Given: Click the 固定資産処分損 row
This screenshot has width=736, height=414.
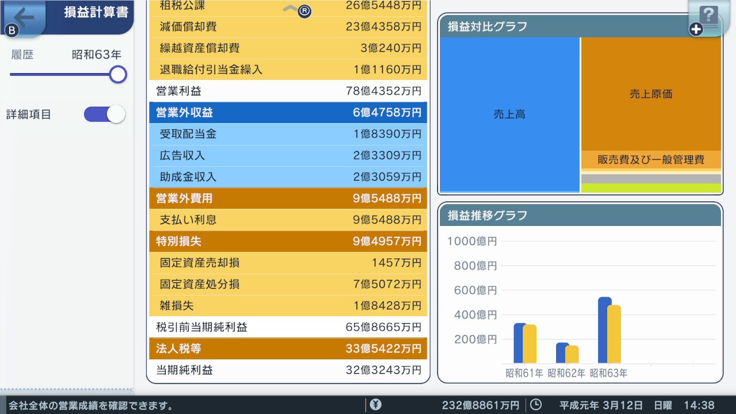Looking at the screenshot, I should tap(288, 284).
